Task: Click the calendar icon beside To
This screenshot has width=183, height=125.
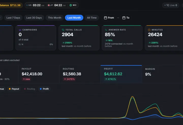Action: click(124, 18)
